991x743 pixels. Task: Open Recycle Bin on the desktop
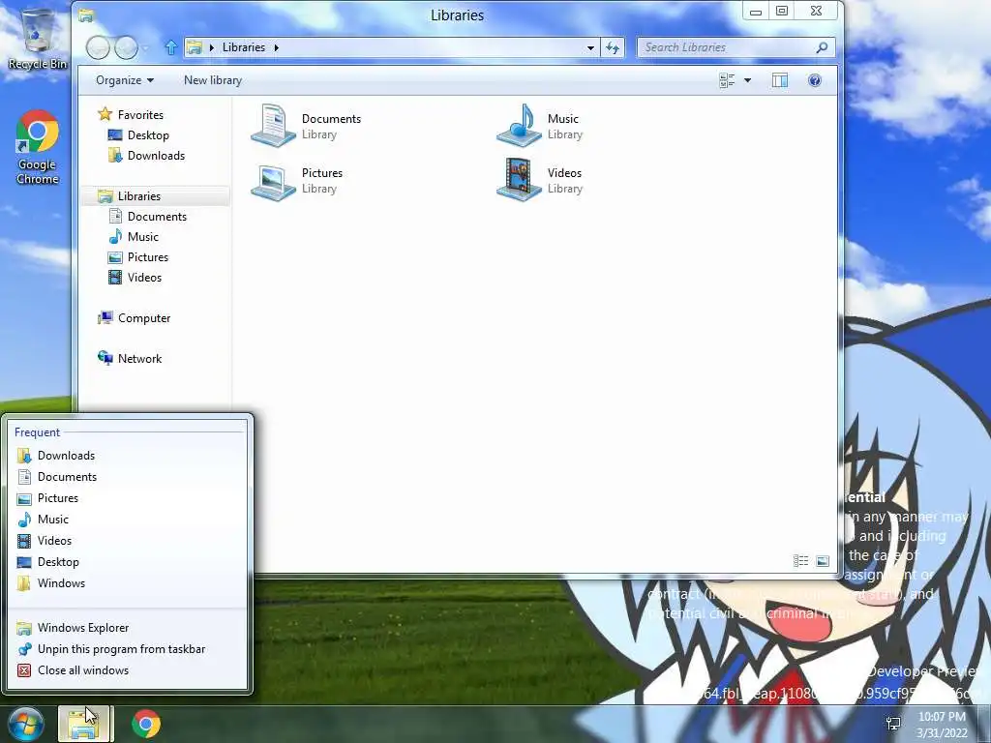pyautogui.click(x=38, y=38)
